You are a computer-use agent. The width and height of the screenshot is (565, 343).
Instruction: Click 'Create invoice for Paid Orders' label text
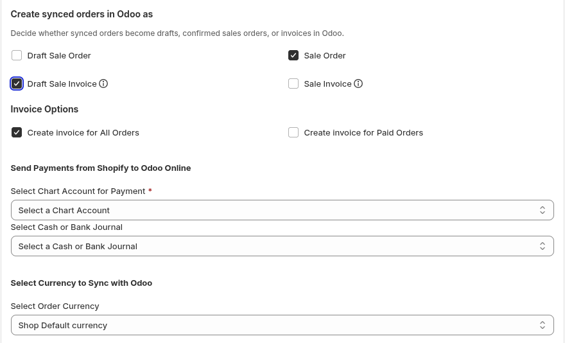[363, 132]
